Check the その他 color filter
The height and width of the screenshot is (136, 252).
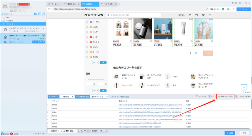click(87, 57)
